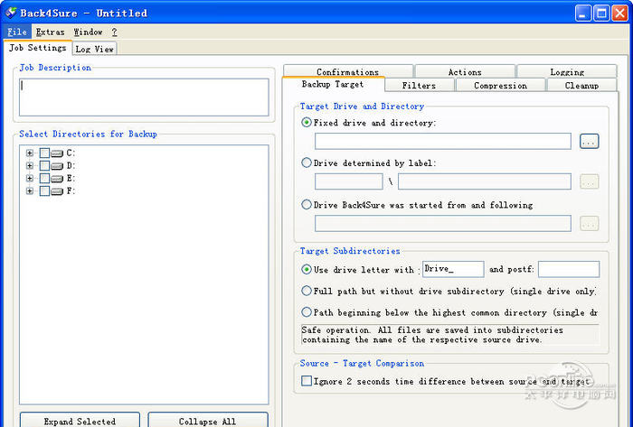Open the Extras menu
Image resolution: width=633 pixels, height=427 pixels.
[x=50, y=32]
